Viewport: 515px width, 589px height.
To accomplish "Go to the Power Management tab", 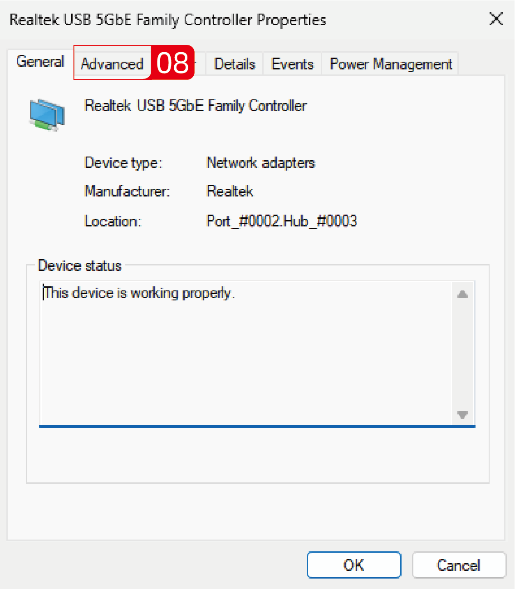I will 390,64.
